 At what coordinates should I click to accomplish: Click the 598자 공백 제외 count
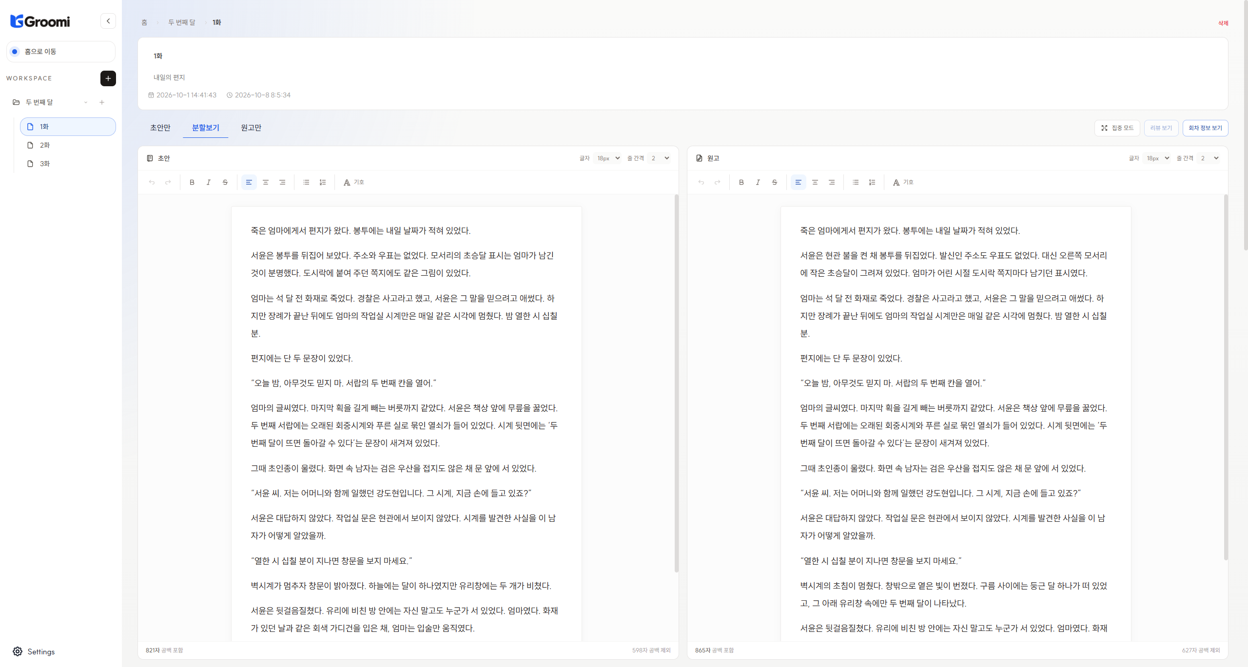click(651, 650)
